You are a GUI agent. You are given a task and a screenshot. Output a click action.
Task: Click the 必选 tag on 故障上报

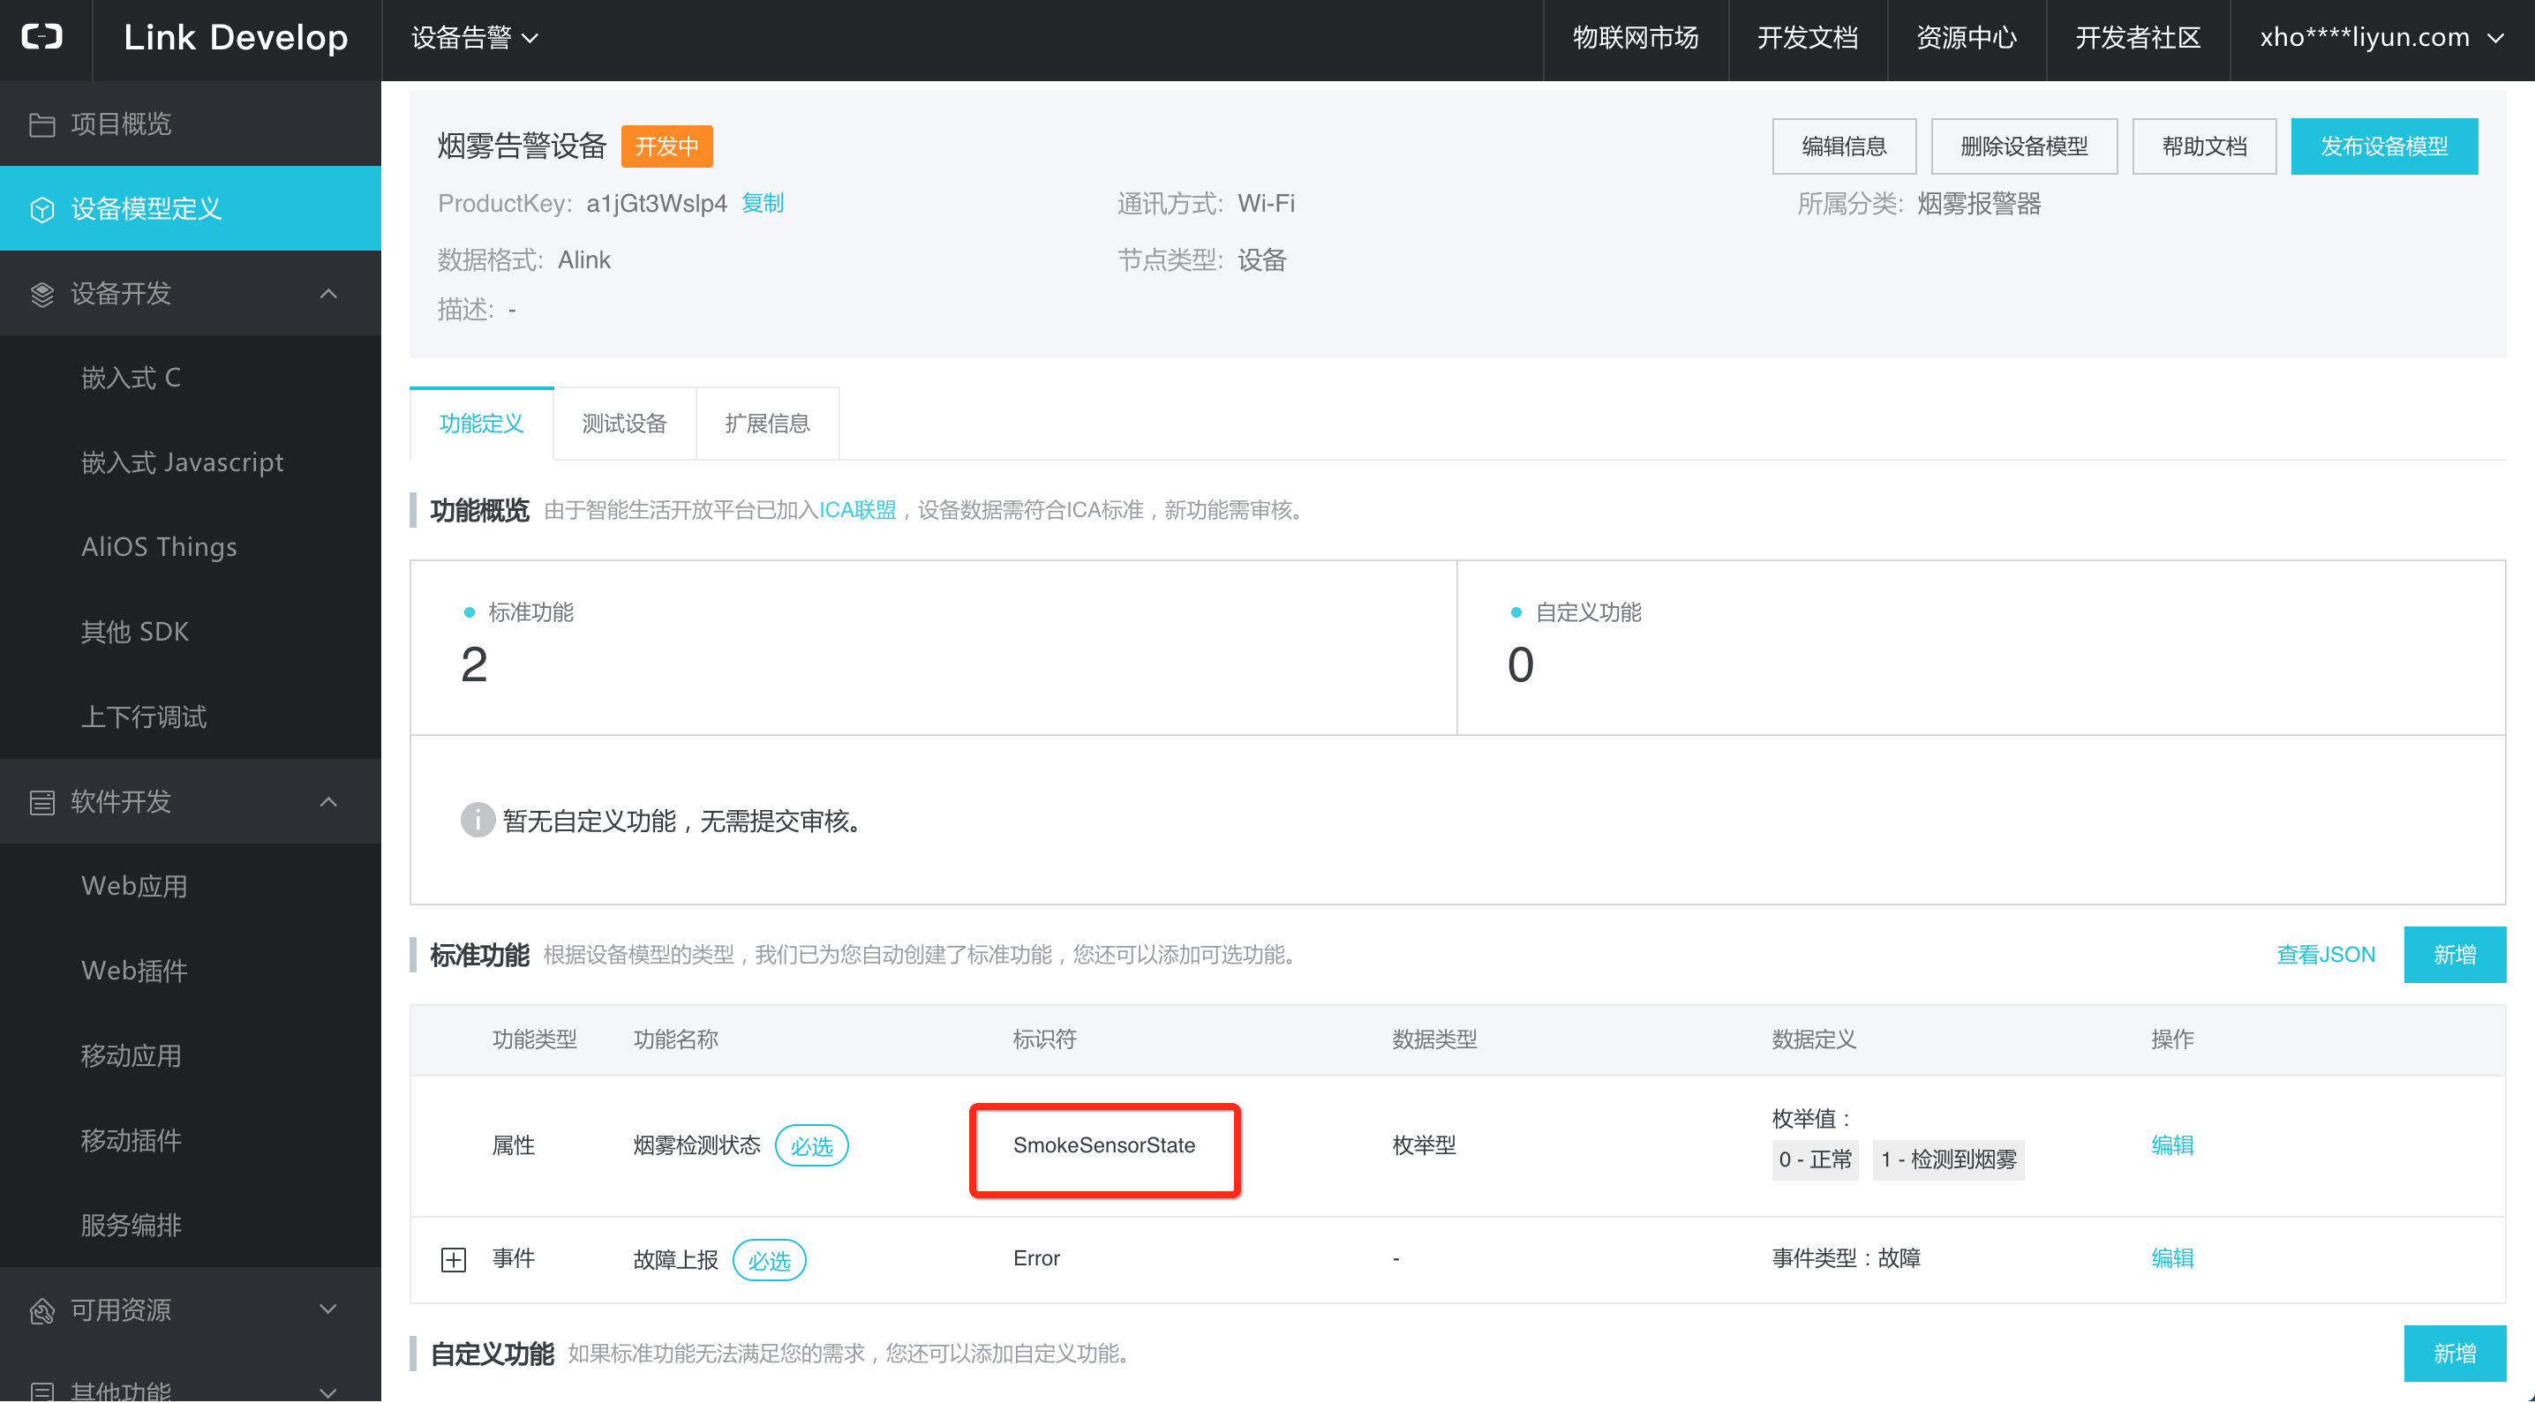pos(770,1260)
